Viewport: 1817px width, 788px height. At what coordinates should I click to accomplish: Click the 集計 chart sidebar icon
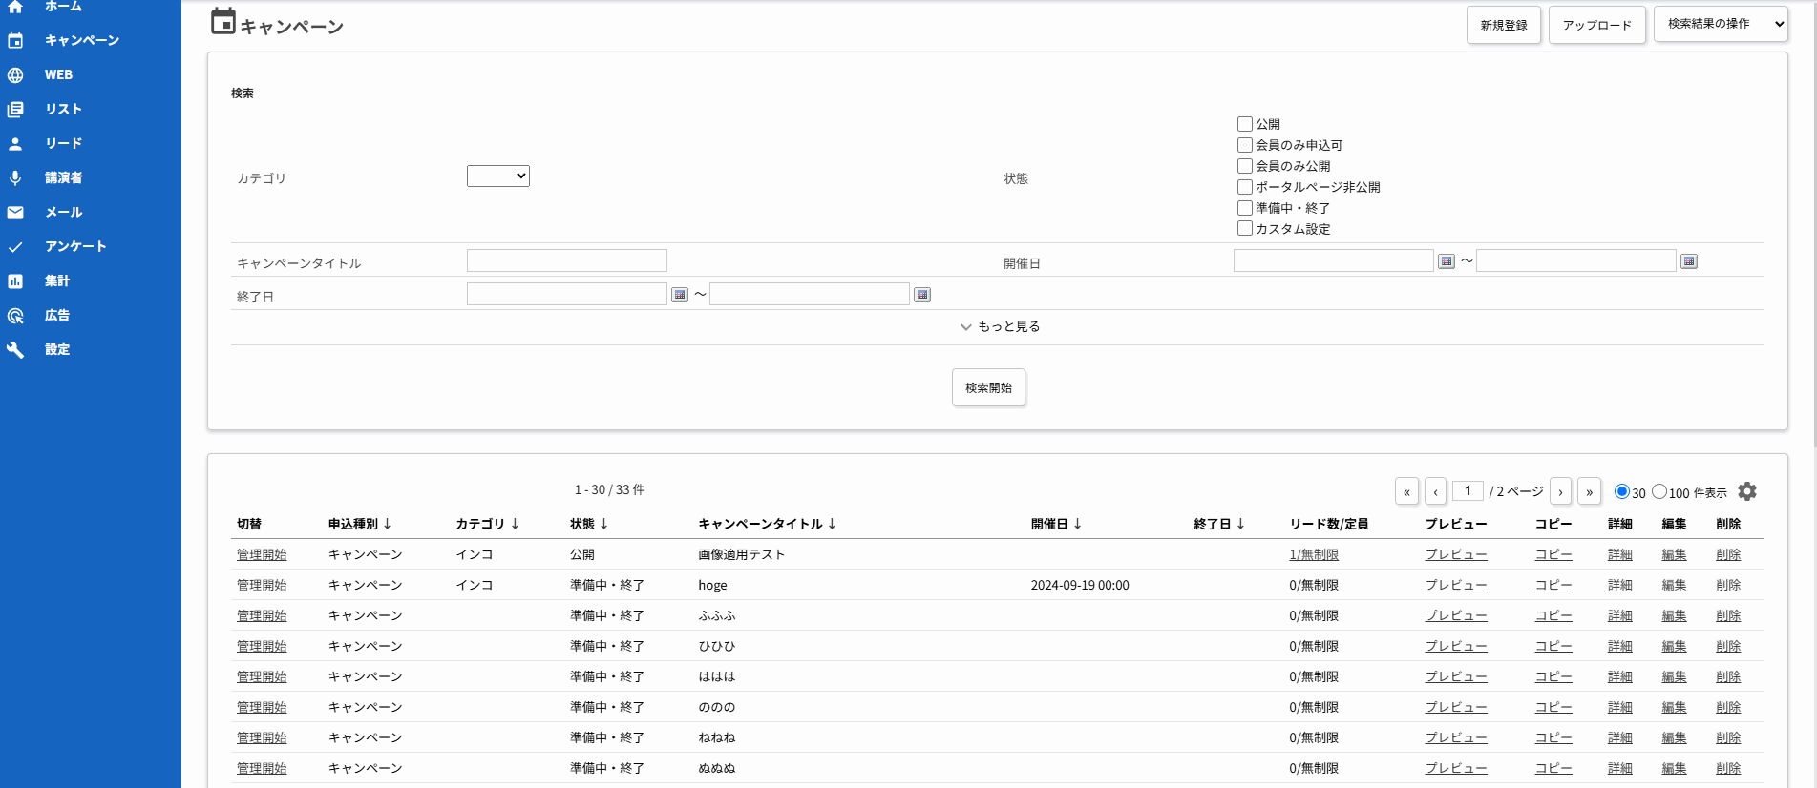coord(15,280)
